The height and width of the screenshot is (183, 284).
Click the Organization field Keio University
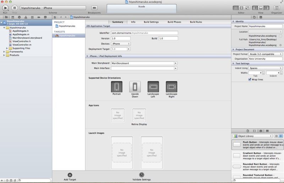click(265, 59)
